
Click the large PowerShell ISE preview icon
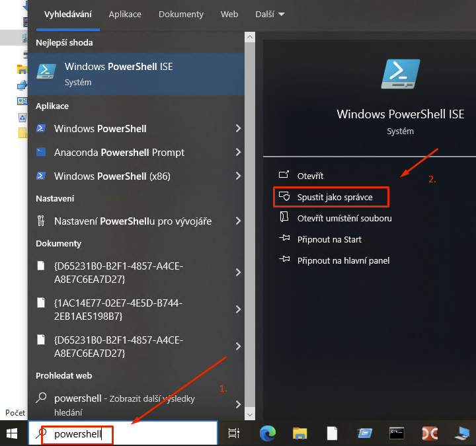coord(401,74)
